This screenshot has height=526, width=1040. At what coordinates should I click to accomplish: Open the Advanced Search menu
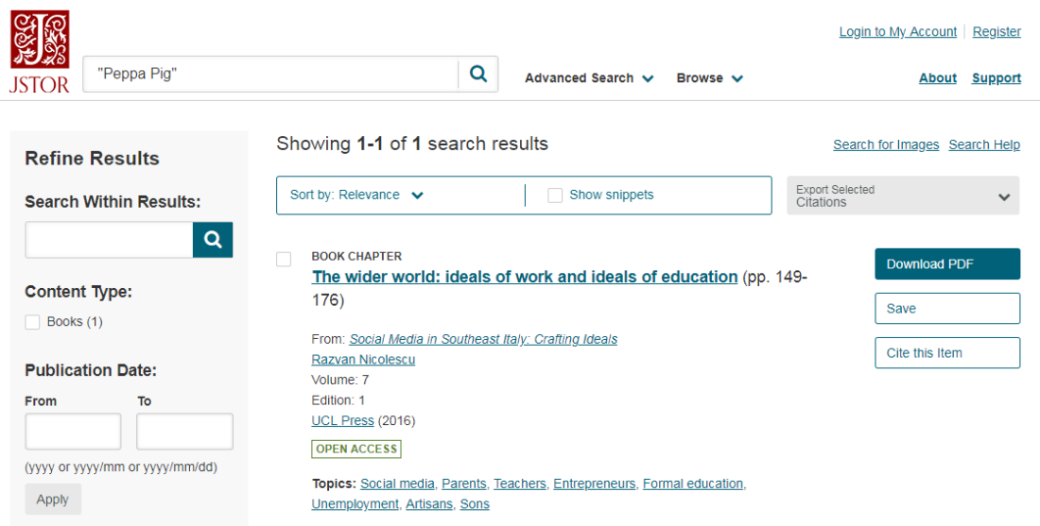tap(589, 78)
